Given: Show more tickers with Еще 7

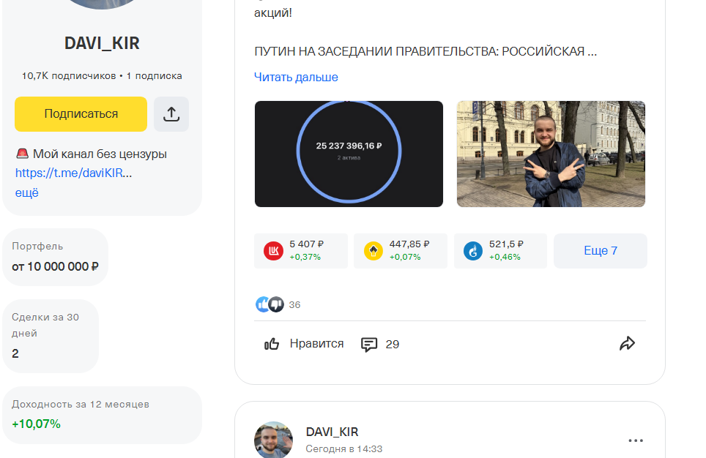Looking at the screenshot, I should point(601,251).
